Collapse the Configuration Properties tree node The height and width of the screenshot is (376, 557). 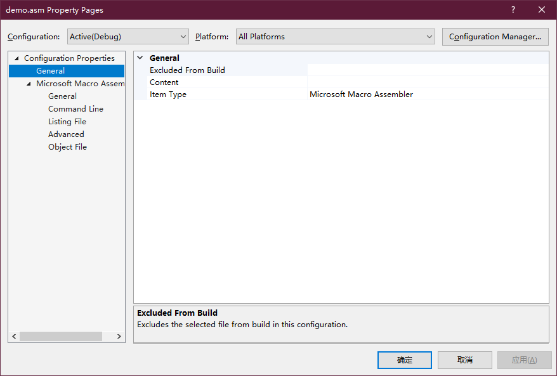pos(15,58)
